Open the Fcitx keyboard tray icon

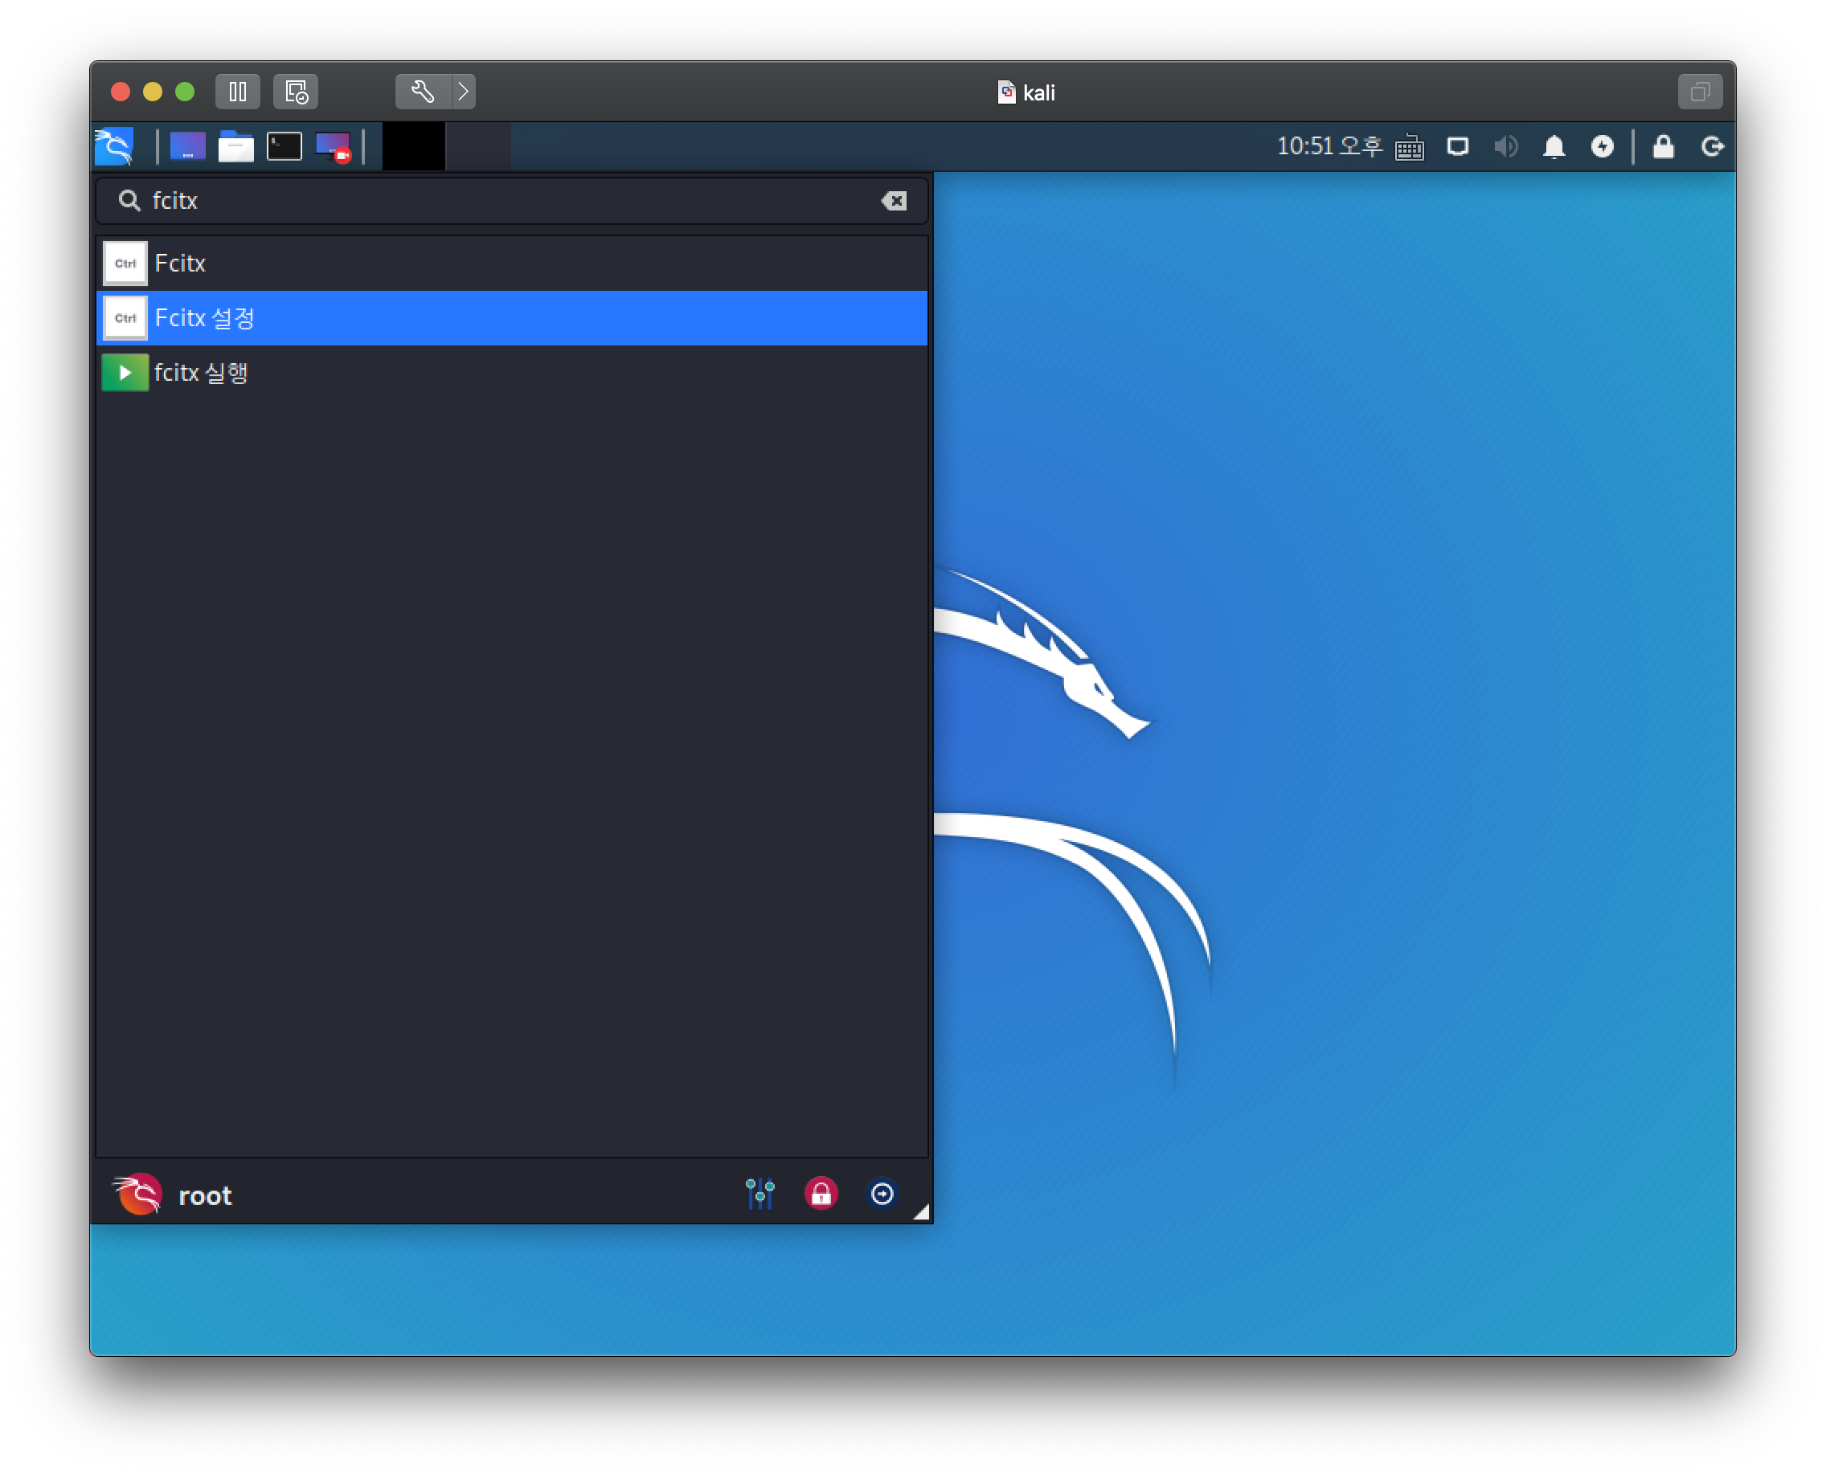1410,147
